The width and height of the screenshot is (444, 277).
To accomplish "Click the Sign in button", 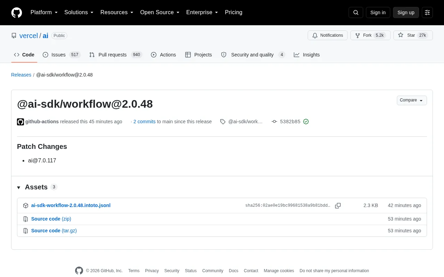I will [378, 12].
